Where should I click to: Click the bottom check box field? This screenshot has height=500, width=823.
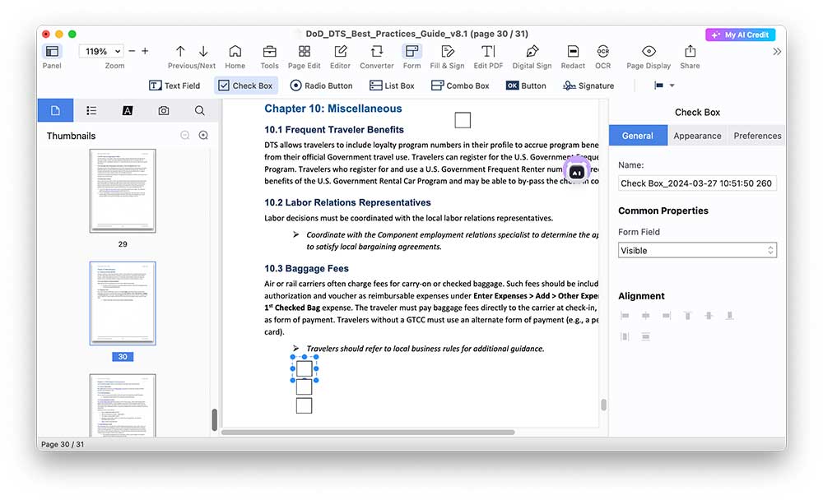[305, 405]
